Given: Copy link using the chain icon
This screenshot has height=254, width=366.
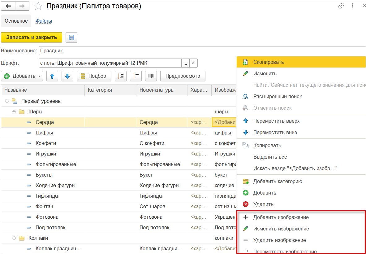Looking at the screenshot, I should (x=342, y=6).
